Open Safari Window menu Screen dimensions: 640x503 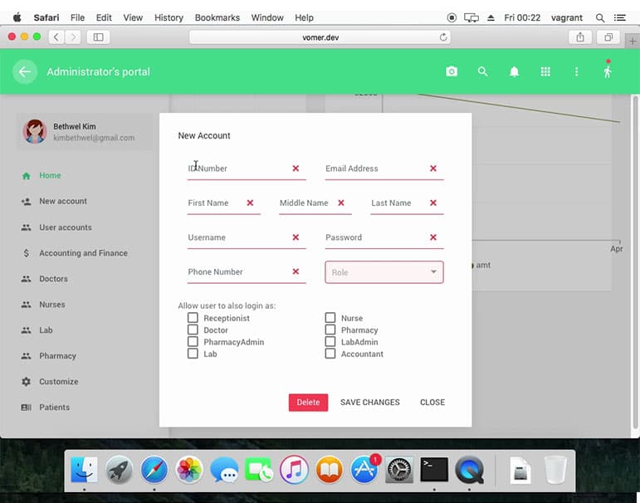[x=267, y=17]
